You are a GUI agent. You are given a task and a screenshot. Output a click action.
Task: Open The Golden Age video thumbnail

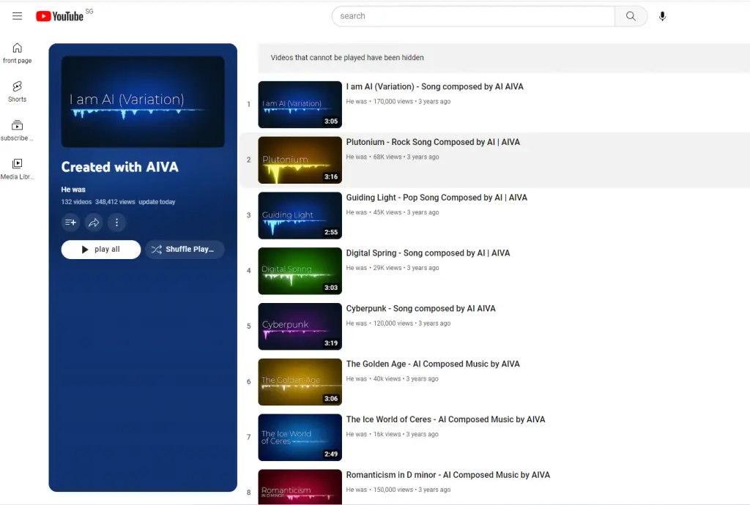click(x=300, y=382)
